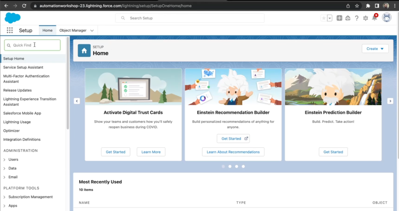
Task: Select the last carousel dot indicator
Action: pos(243,166)
